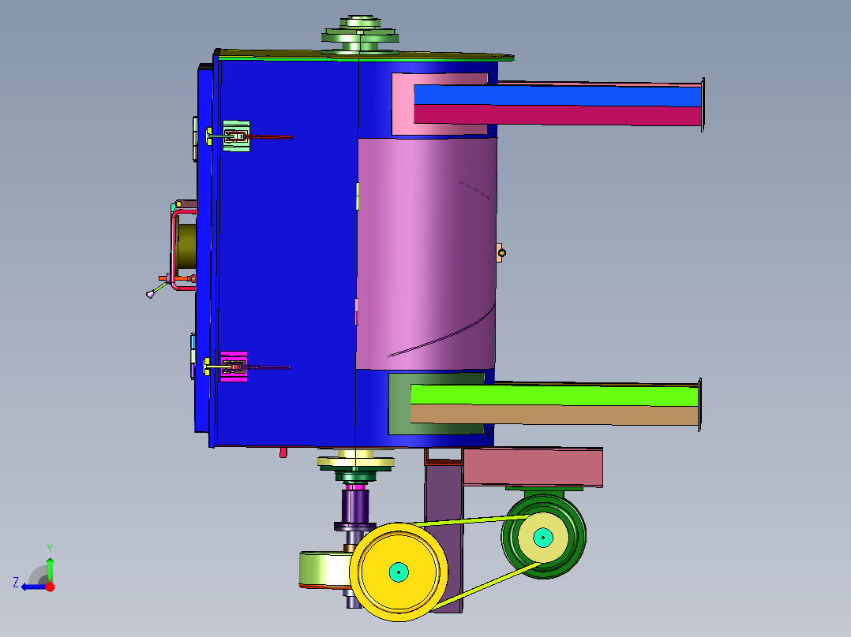Select the large yellow pulley wheel
This screenshot has height=637, width=851.
pos(399,572)
